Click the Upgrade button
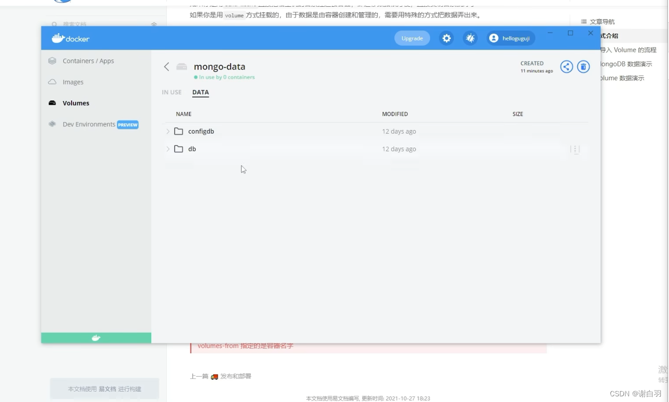 point(412,38)
